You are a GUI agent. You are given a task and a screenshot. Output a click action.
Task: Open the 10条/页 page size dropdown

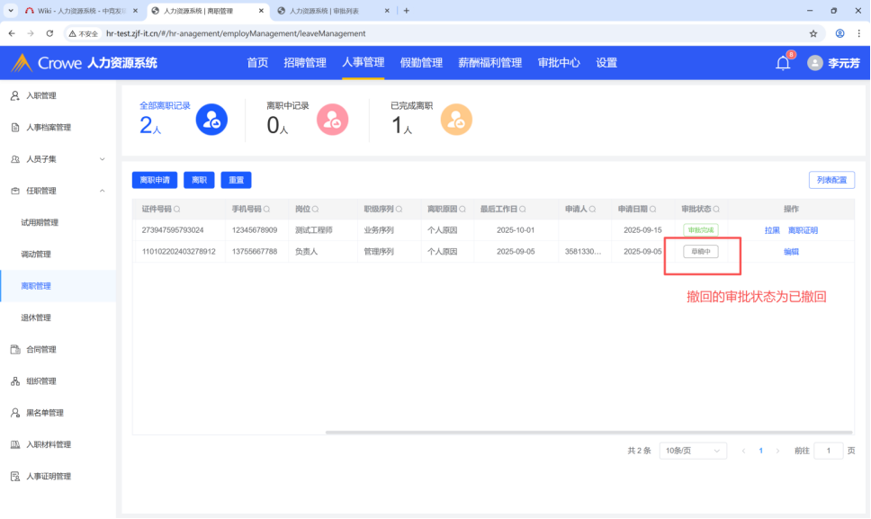point(692,451)
